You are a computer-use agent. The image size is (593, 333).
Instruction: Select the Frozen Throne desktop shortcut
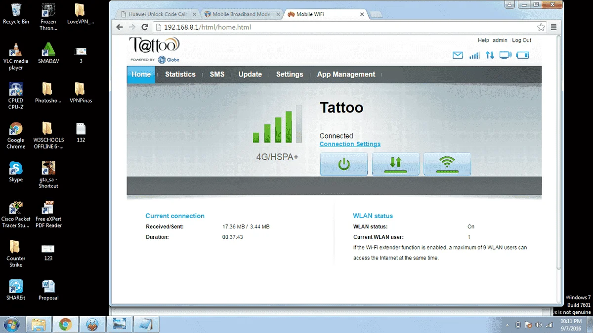click(48, 17)
